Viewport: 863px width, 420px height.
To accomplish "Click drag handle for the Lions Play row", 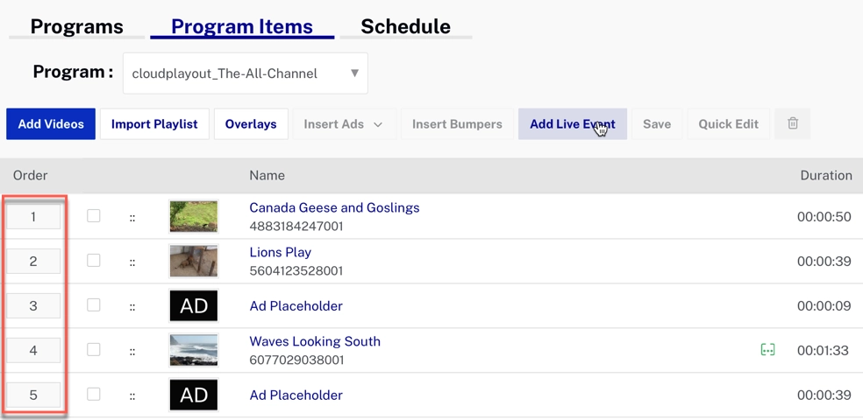I will (132, 262).
